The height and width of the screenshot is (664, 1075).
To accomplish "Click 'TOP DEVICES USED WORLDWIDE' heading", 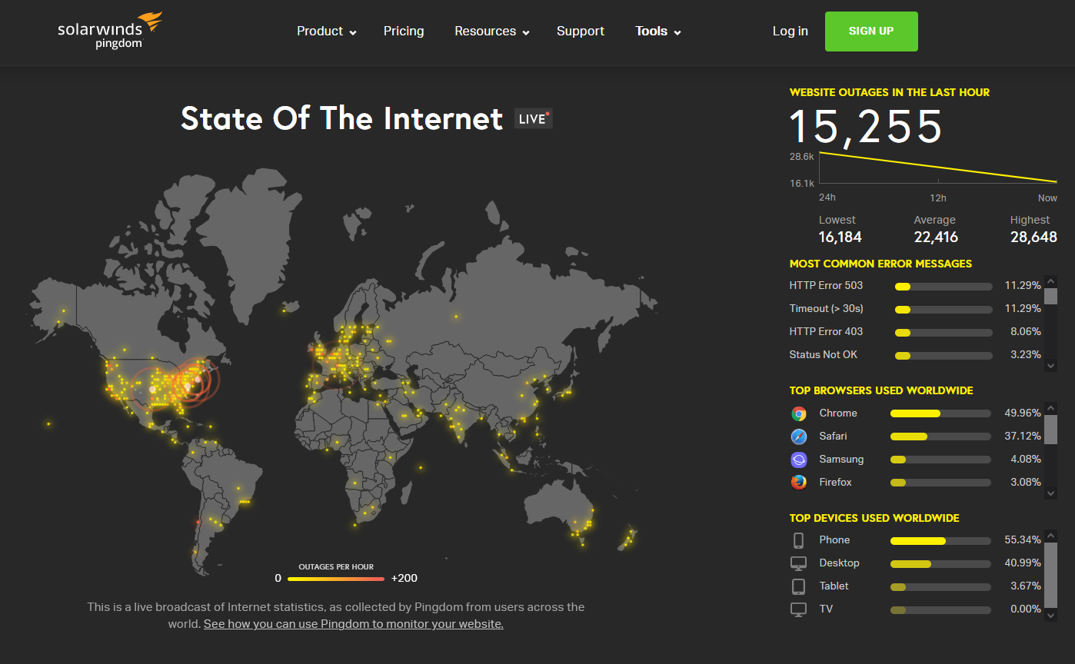I will click(x=874, y=518).
